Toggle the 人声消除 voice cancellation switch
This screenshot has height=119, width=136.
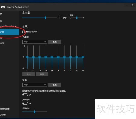[x=25, y=103]
